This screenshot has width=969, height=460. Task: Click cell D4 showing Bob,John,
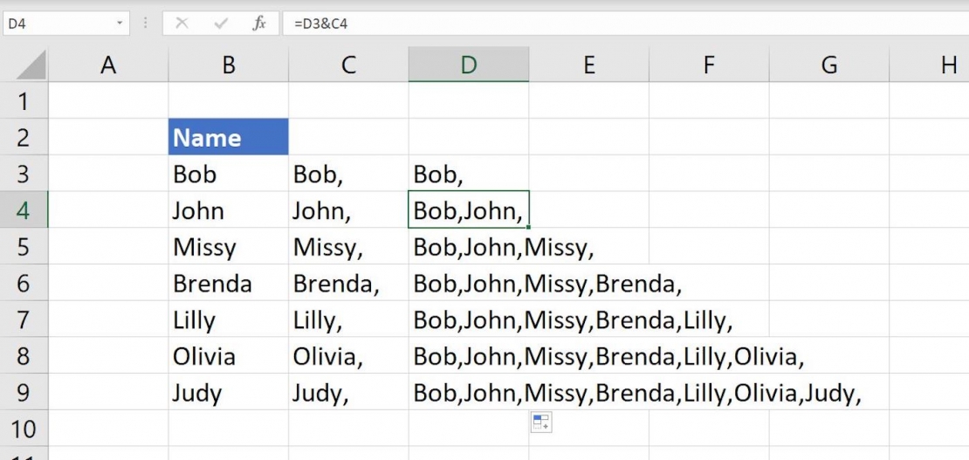pyautogui.click(x=469, y=210)
